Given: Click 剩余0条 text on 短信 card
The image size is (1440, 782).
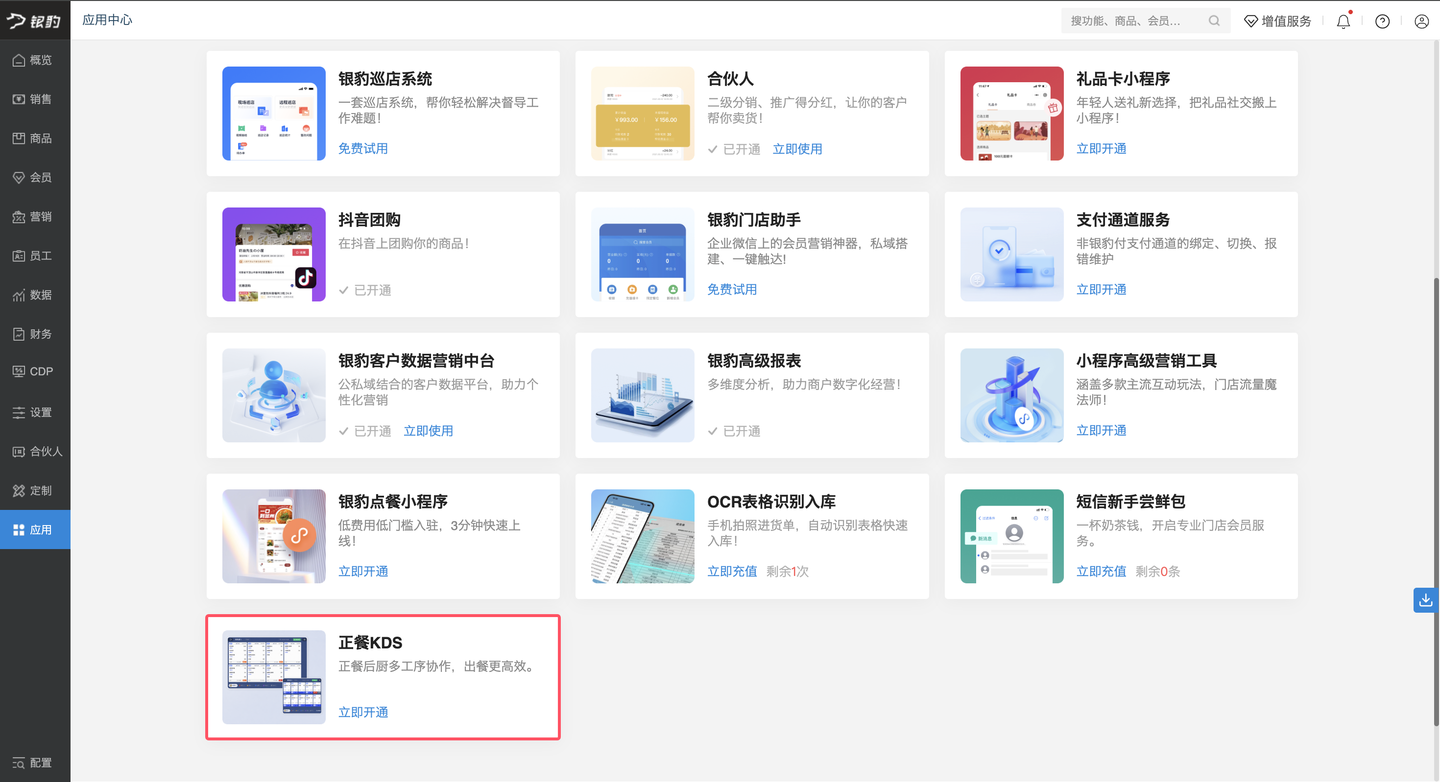Looking at the screenshot, I should (x=1158, y=572).
